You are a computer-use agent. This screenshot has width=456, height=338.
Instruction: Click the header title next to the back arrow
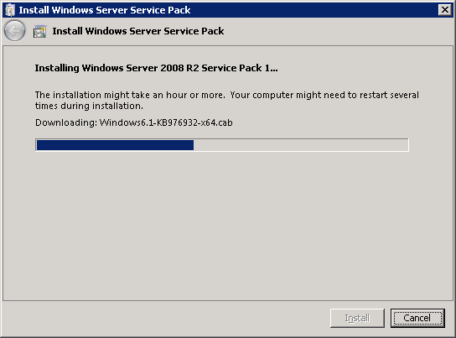point(138,31)
